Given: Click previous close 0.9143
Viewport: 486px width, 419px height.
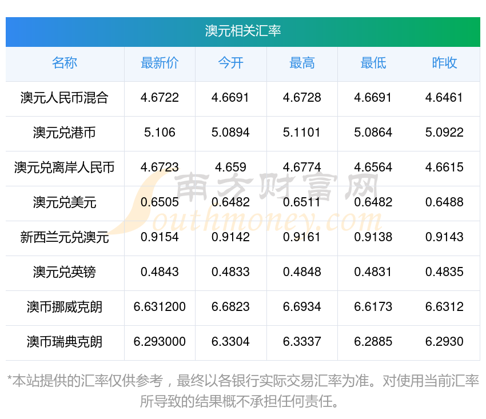Looking at the screenshot, I should pos(444,237).
